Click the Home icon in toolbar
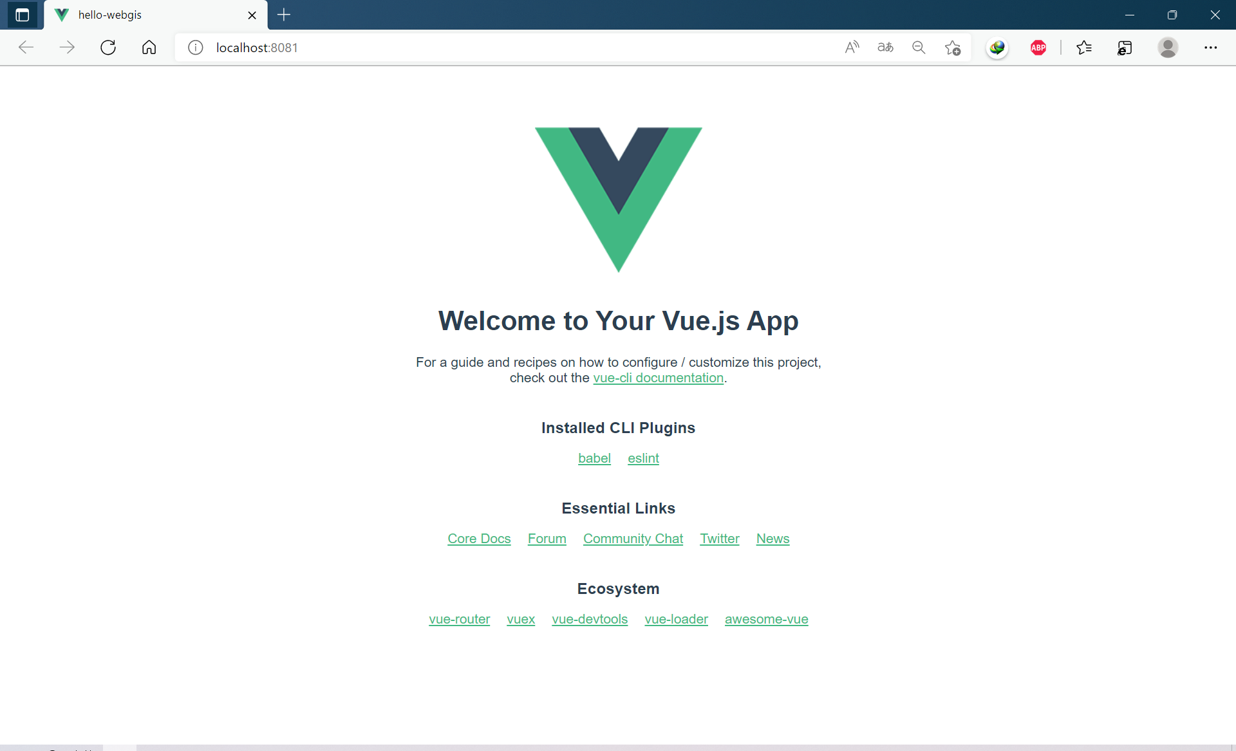This screenshot has height=751, width=1236. click(149, 48)
